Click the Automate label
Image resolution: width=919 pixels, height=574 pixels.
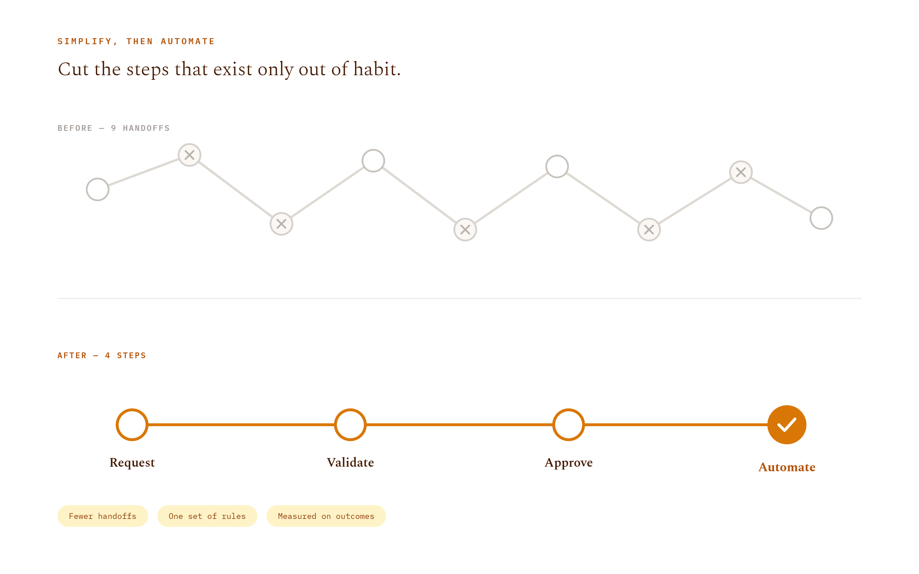point(787,467)
